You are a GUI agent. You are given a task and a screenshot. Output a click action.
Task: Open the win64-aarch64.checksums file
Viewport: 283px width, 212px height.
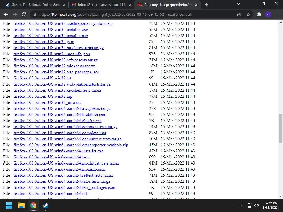click(57, 121)
